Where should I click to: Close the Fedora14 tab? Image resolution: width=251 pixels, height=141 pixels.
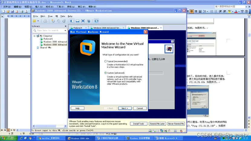(x=86, y=28)
